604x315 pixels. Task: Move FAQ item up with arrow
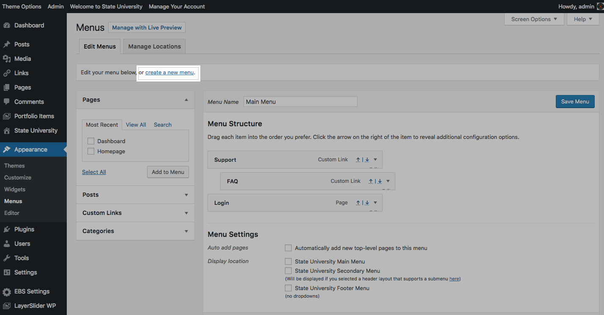(371, 181)
